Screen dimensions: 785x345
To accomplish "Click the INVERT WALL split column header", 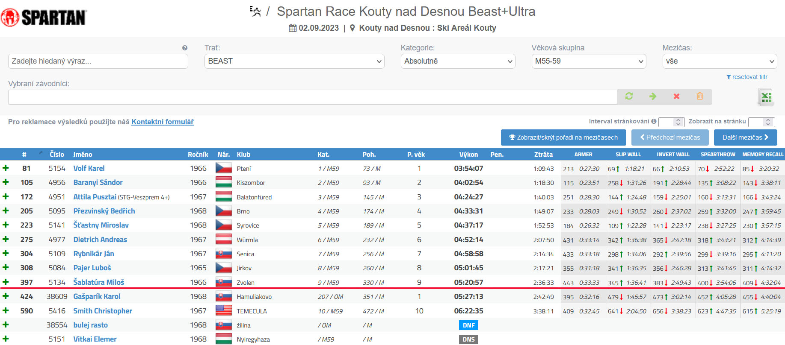I will coord(673,155).
